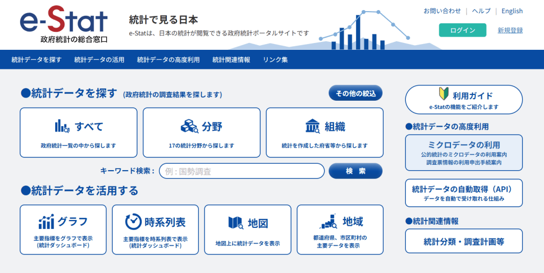Click the 統計で見る日本 heading
The image size is (544, 273).
coord(164,20)
